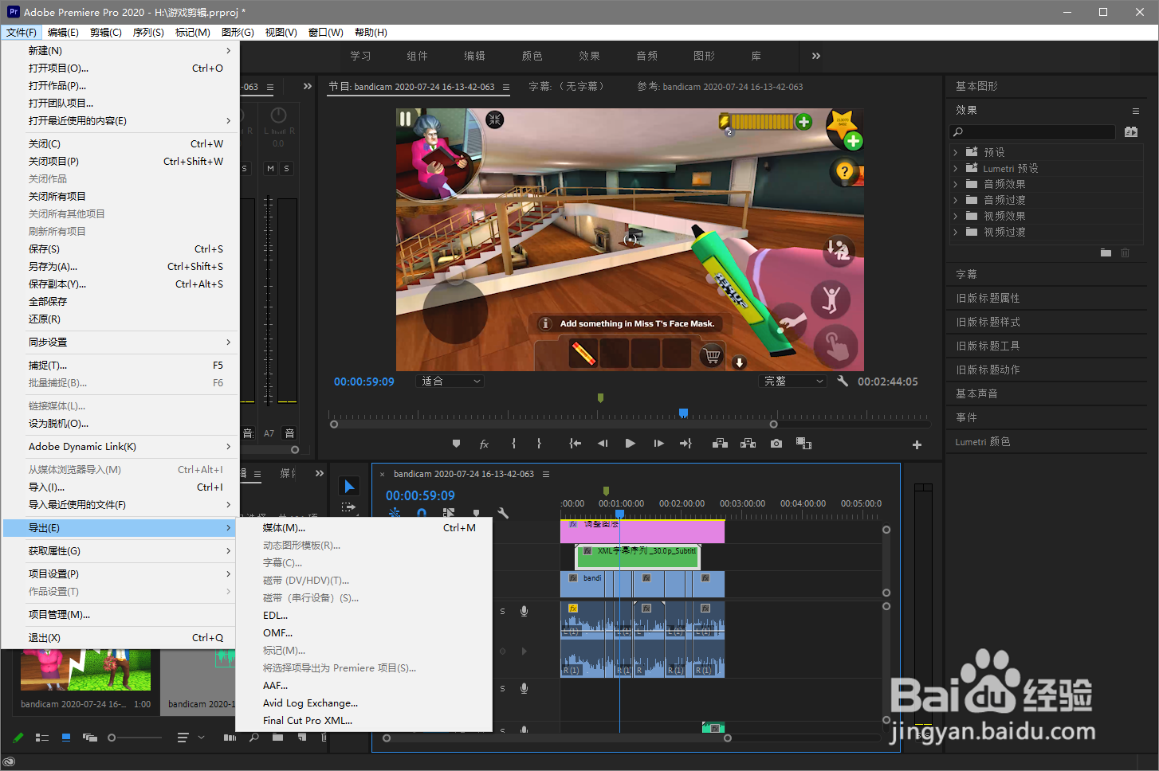Export frame with camera icon

[776, 444]
